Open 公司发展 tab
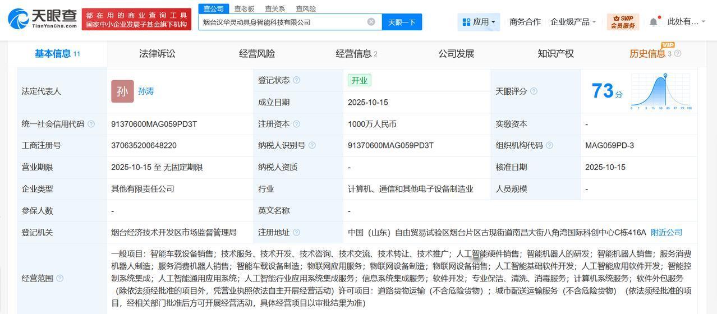The width and height of the screenshot is (717, 314). tap(456, 54)
